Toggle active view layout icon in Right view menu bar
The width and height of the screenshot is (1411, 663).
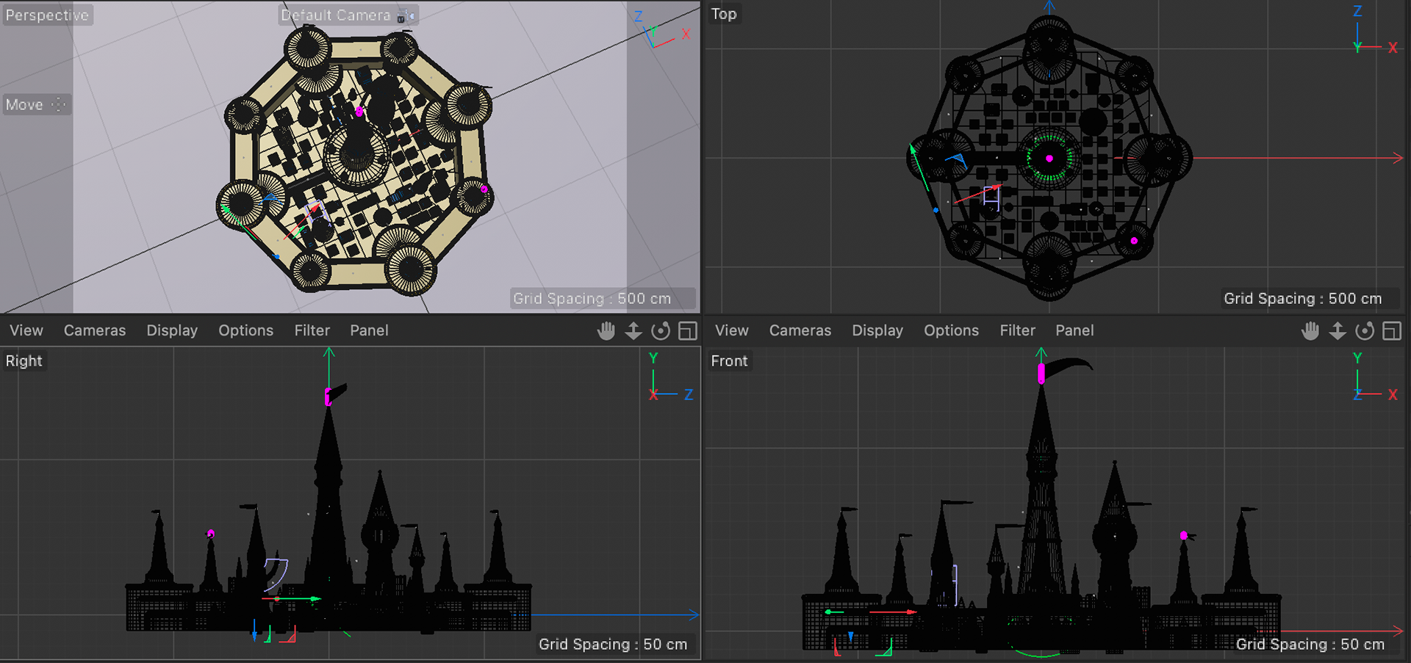pos(688,331)
